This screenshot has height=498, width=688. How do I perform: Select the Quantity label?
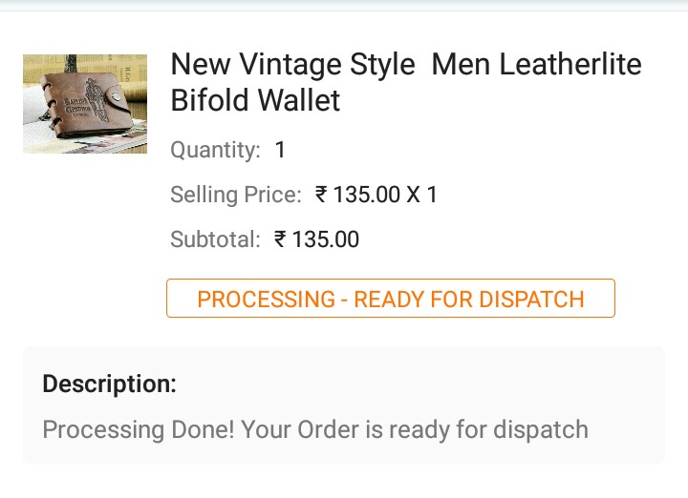point(215,150)
